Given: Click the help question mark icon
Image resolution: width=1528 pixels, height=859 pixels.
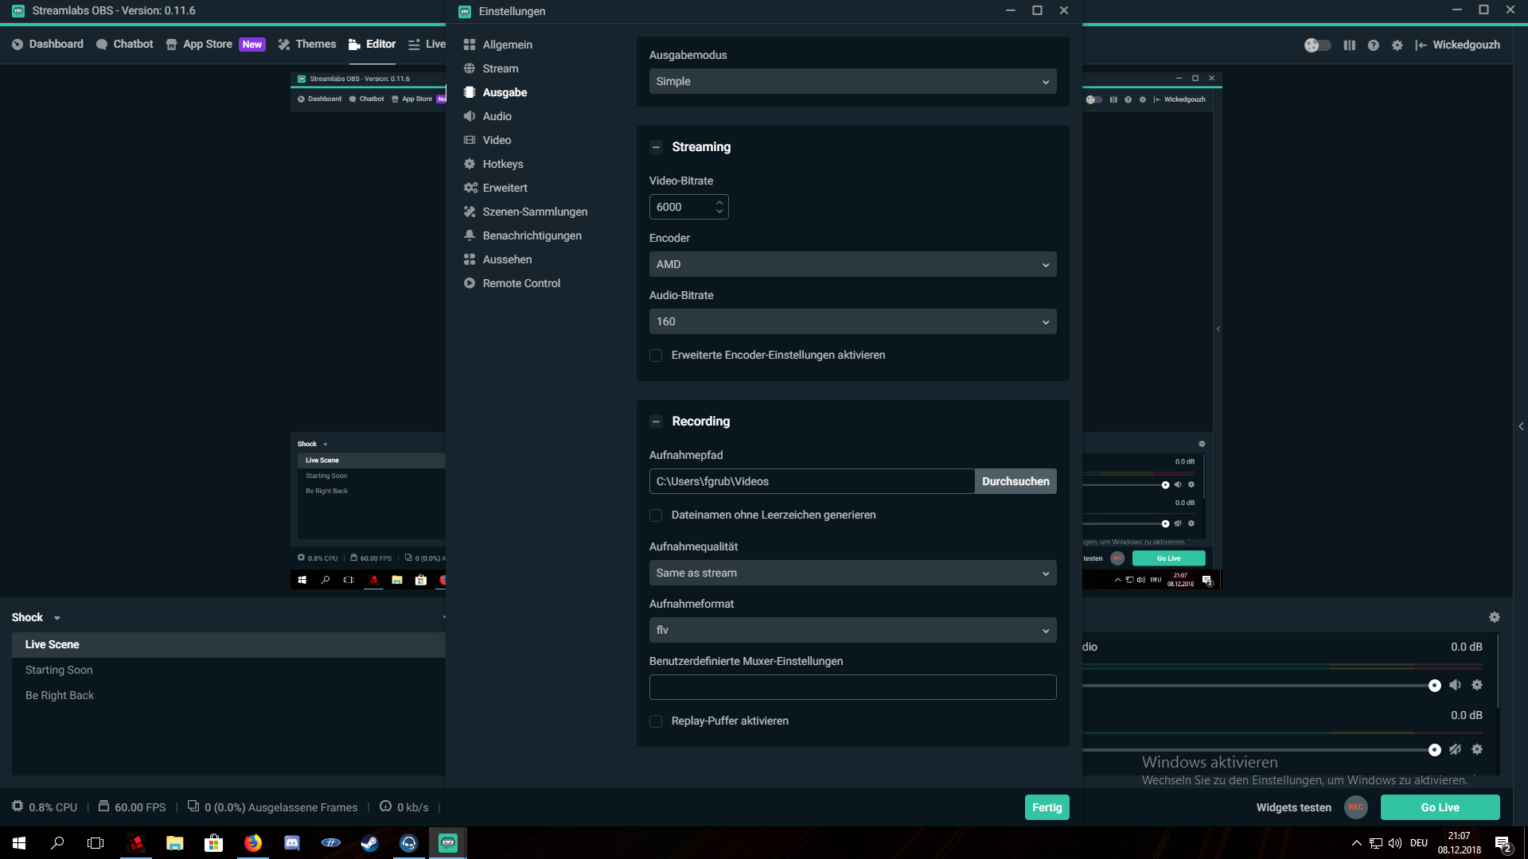Looking at the screenshot, I should pyautogui.click(x=1373, y=45).
